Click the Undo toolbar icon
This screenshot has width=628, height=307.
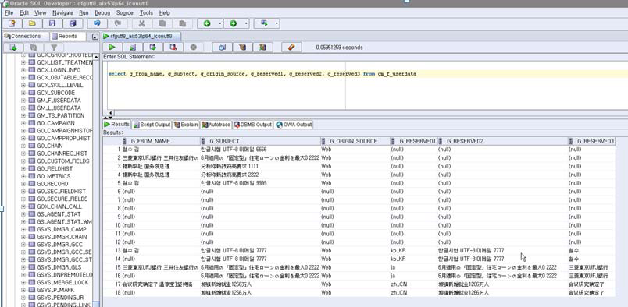coord(97,23)
